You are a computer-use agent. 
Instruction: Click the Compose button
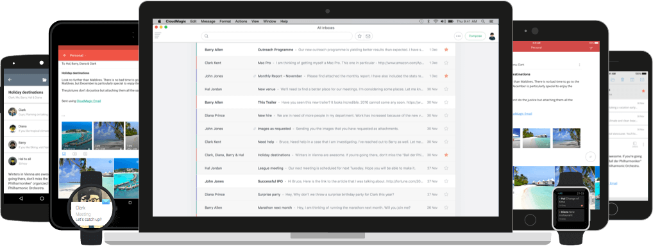[475, 37]
